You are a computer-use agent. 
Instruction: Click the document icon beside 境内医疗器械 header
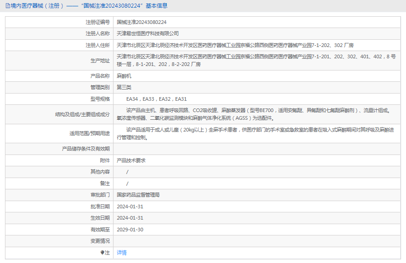click(x=8, y=6)
